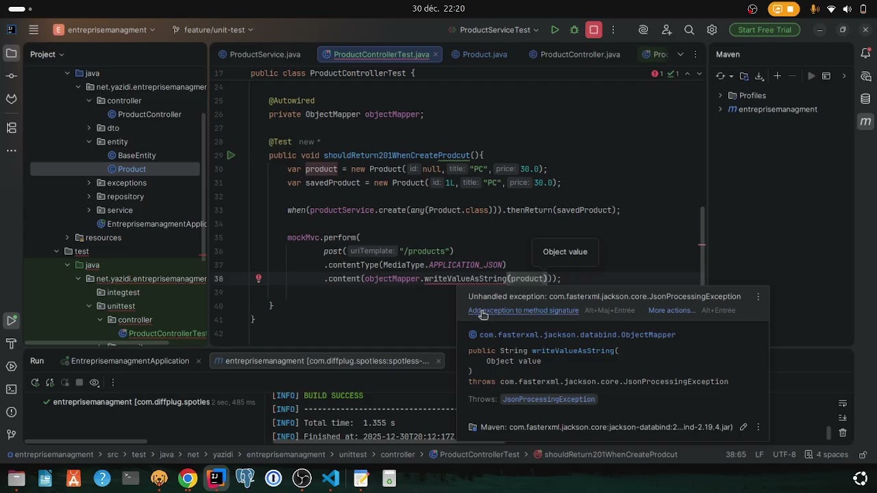Expand Profiles in Maven panel
Image resolution: width=877 pixels, height=493 pixels.
(720, 95)
